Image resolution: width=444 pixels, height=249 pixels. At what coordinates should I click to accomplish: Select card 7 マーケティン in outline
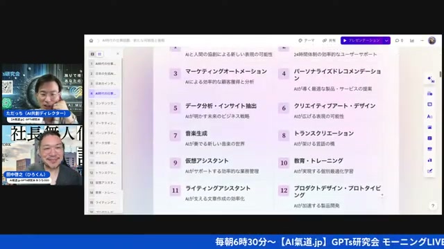[x=103, y=123]
